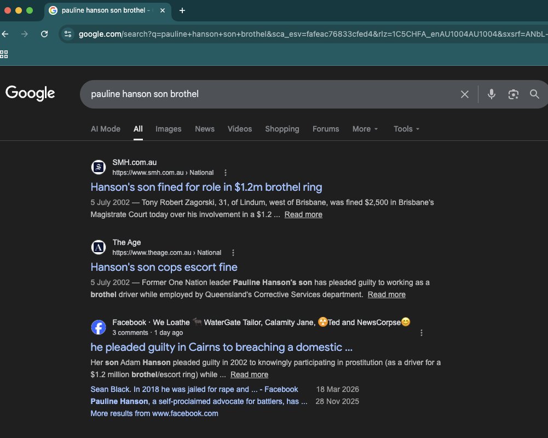548x438 pixels.
Task: Click the Google search input field
Action: [x=273, y=94]
